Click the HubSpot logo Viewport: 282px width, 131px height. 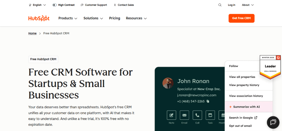(39, 18)
